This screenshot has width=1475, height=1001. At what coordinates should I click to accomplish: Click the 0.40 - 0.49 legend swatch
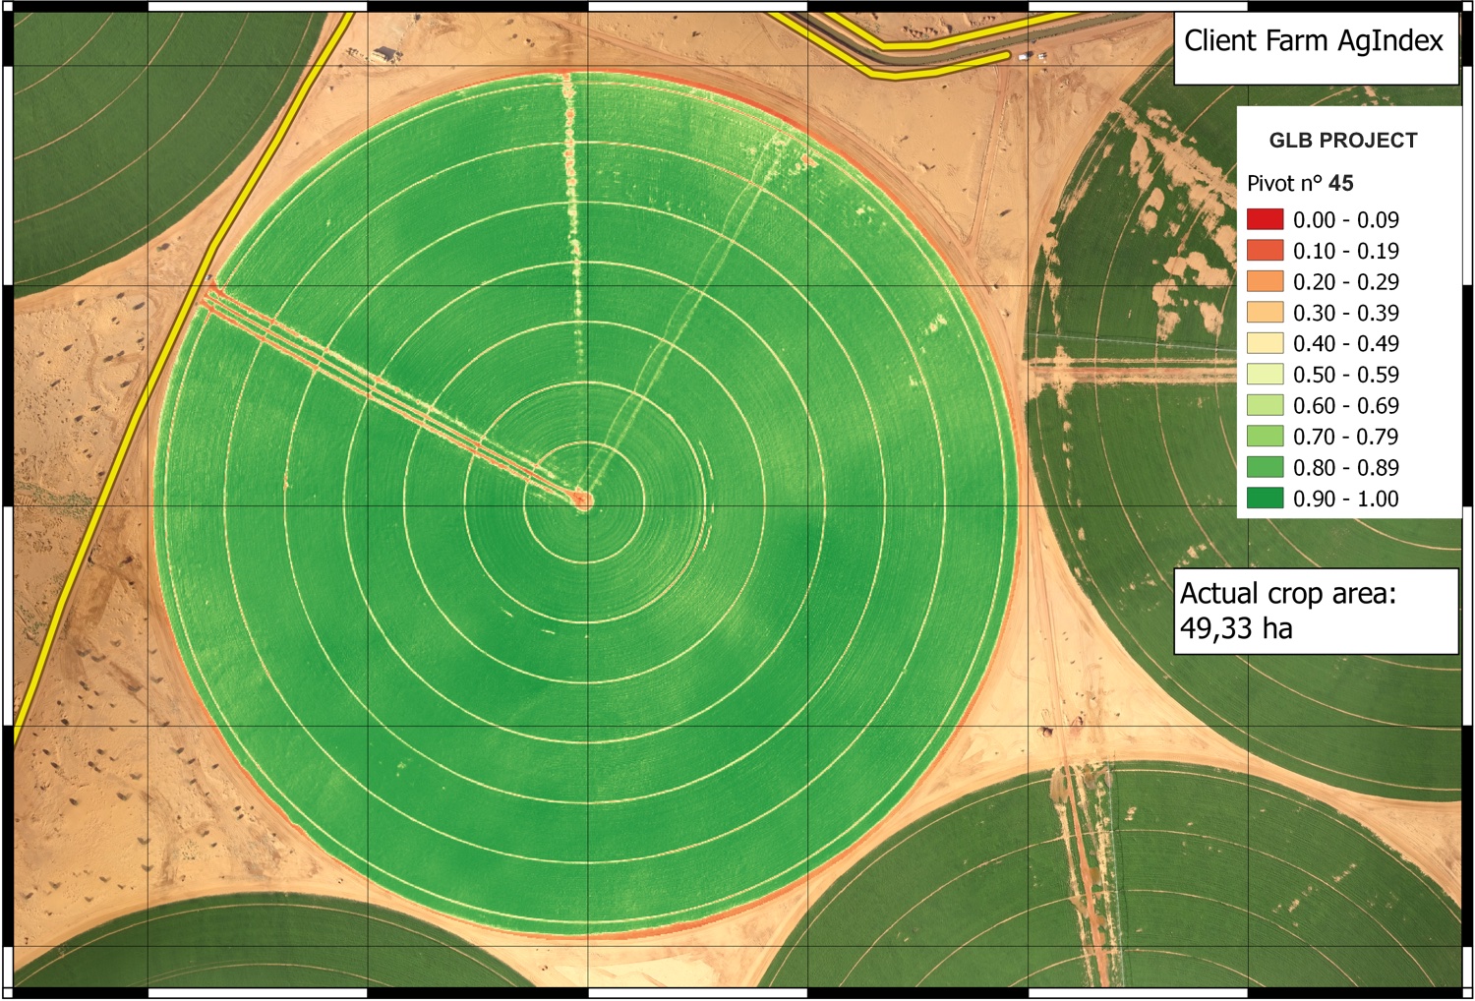pyautogui.click(x=1265, y=343)
